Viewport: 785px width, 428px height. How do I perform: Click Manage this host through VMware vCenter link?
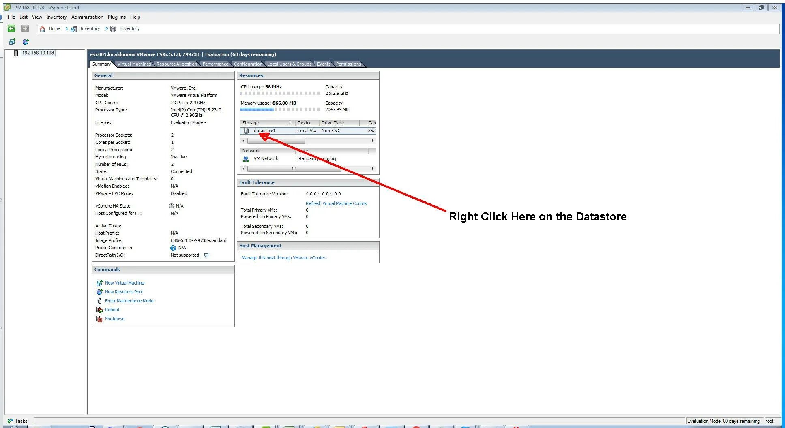click(284, 258)
